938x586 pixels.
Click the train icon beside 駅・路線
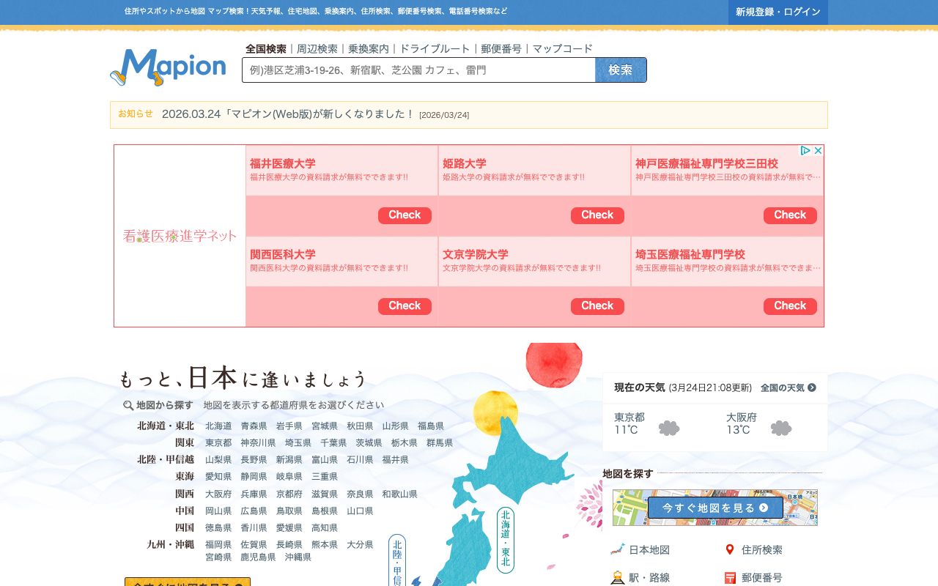[616, 578]
